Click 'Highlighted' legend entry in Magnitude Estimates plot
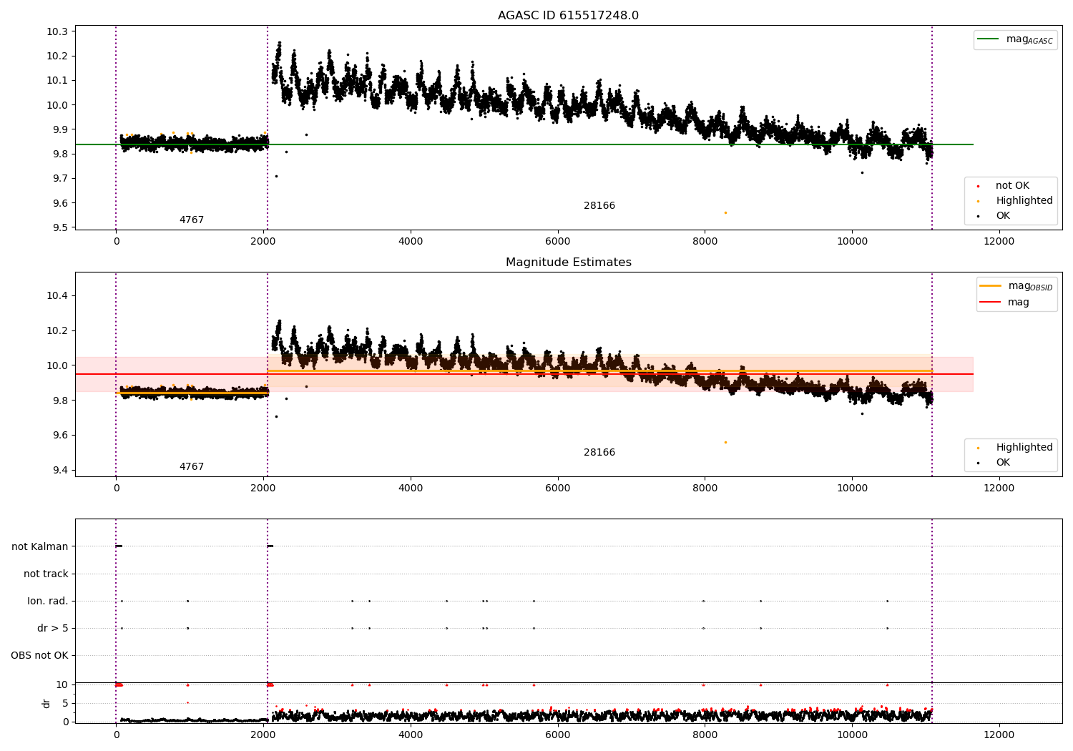 1024,448
